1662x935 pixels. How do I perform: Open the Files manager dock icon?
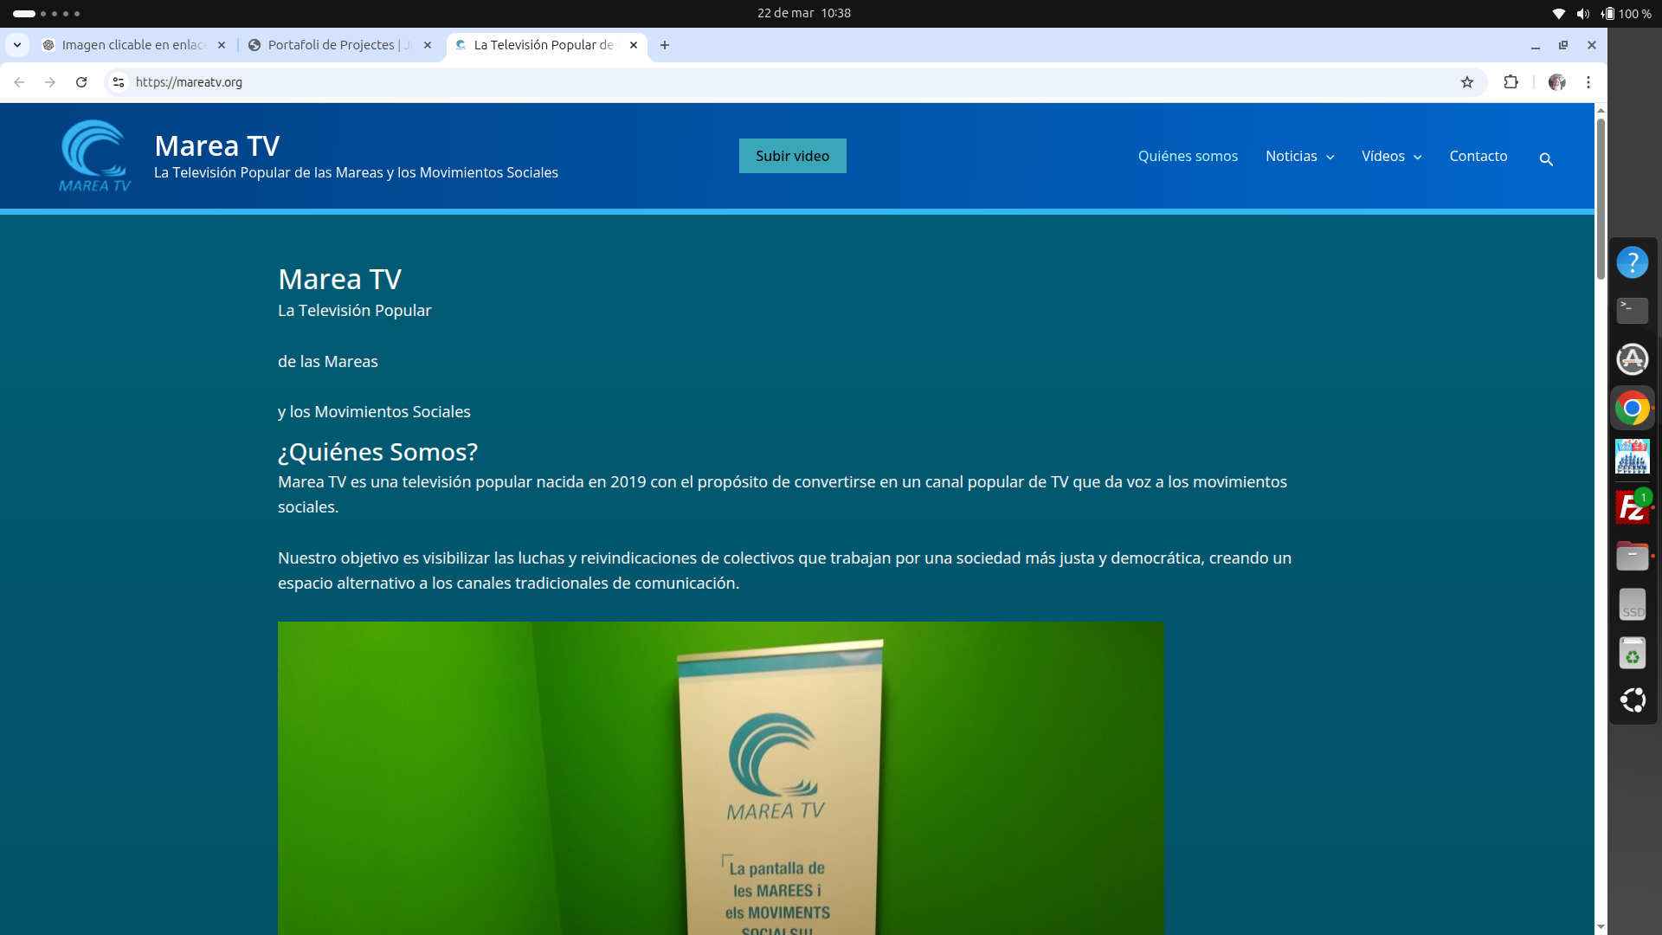tap(1633, 556)
